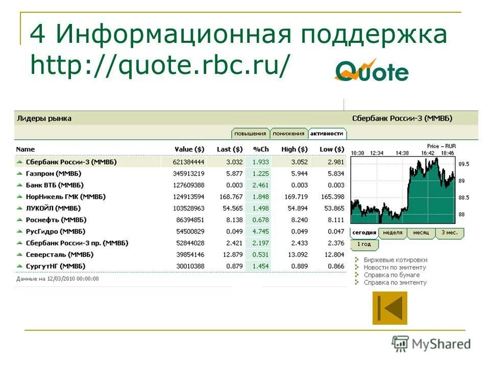This screenshot has width=490, height=367.
Task: Show chart for 3 мес. period
Action: point(450,233)
